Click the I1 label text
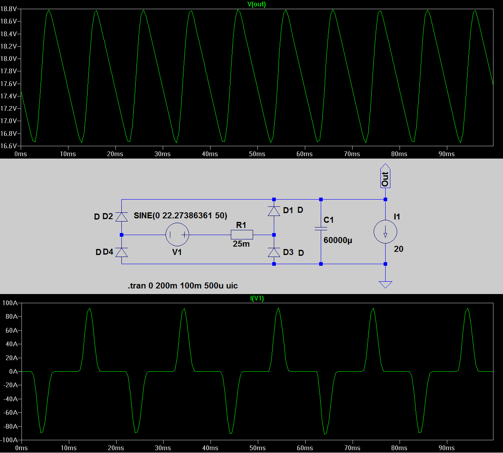This screenshot has height=453, width=503. click(x=397, y=217)
